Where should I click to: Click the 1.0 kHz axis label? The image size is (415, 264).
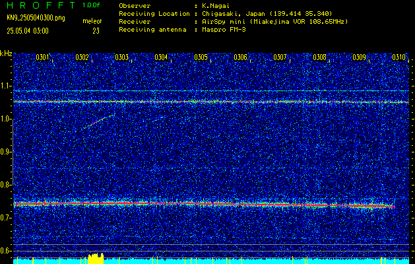tap(6, 119)
